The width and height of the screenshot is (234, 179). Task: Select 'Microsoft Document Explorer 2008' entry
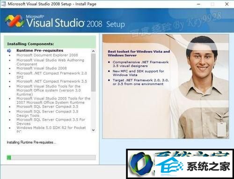[x=47, y=55]
